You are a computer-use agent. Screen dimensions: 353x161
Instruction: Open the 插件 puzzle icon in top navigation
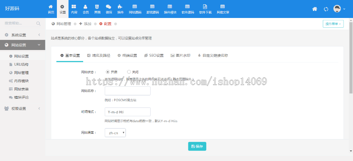pos(120,7)
